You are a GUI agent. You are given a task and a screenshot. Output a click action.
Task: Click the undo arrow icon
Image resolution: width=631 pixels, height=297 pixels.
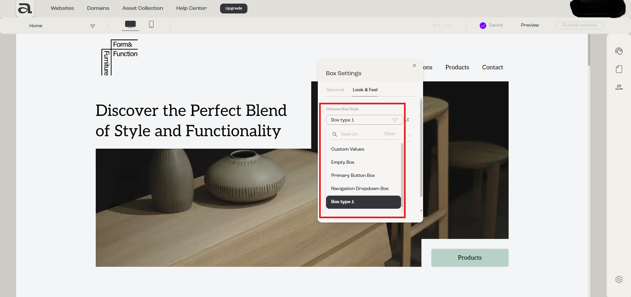pyautogui.click(x=436, y=25)
